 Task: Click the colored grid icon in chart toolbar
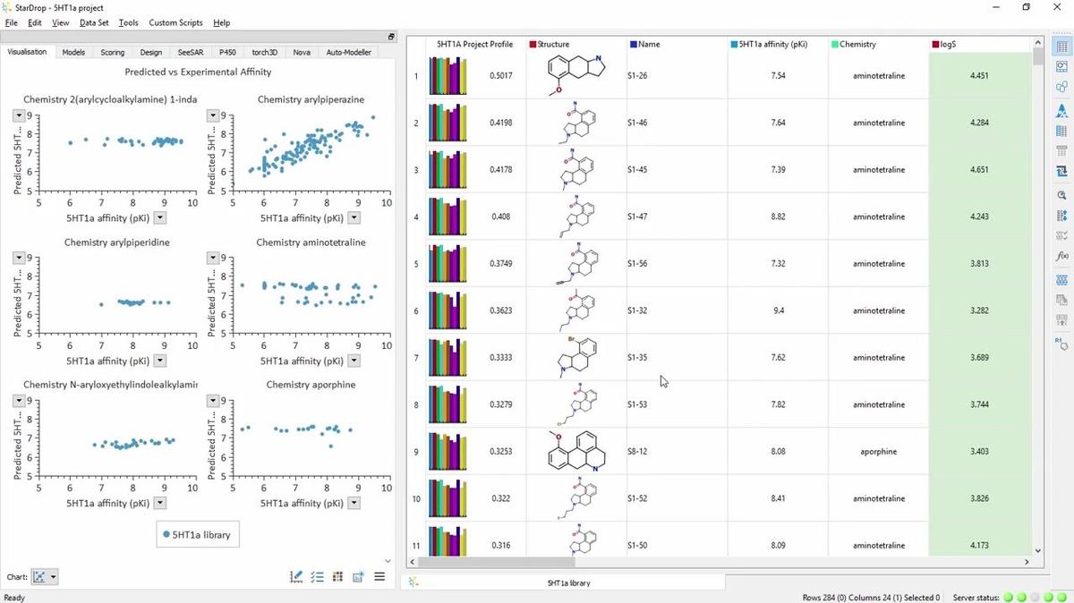point(337,577)
